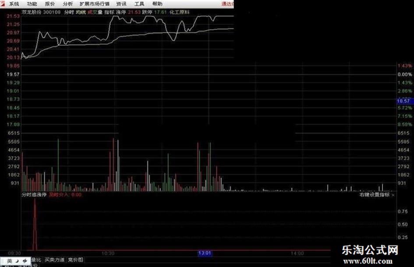414x267 pixels.
Task: Open the 工具 menu
Action: (139, 4)
